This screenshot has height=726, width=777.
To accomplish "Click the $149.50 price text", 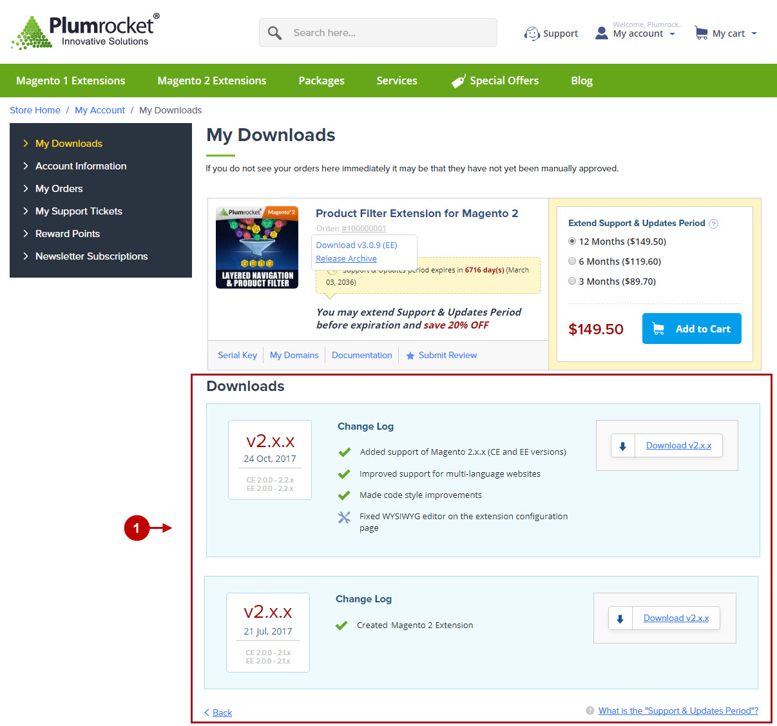I will 596,329.
